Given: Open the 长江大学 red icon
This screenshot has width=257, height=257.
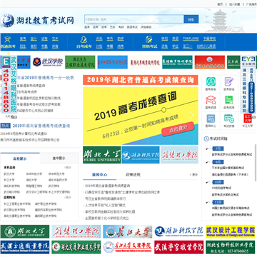Looking at the screenshot, I should [x=248, y=119].
